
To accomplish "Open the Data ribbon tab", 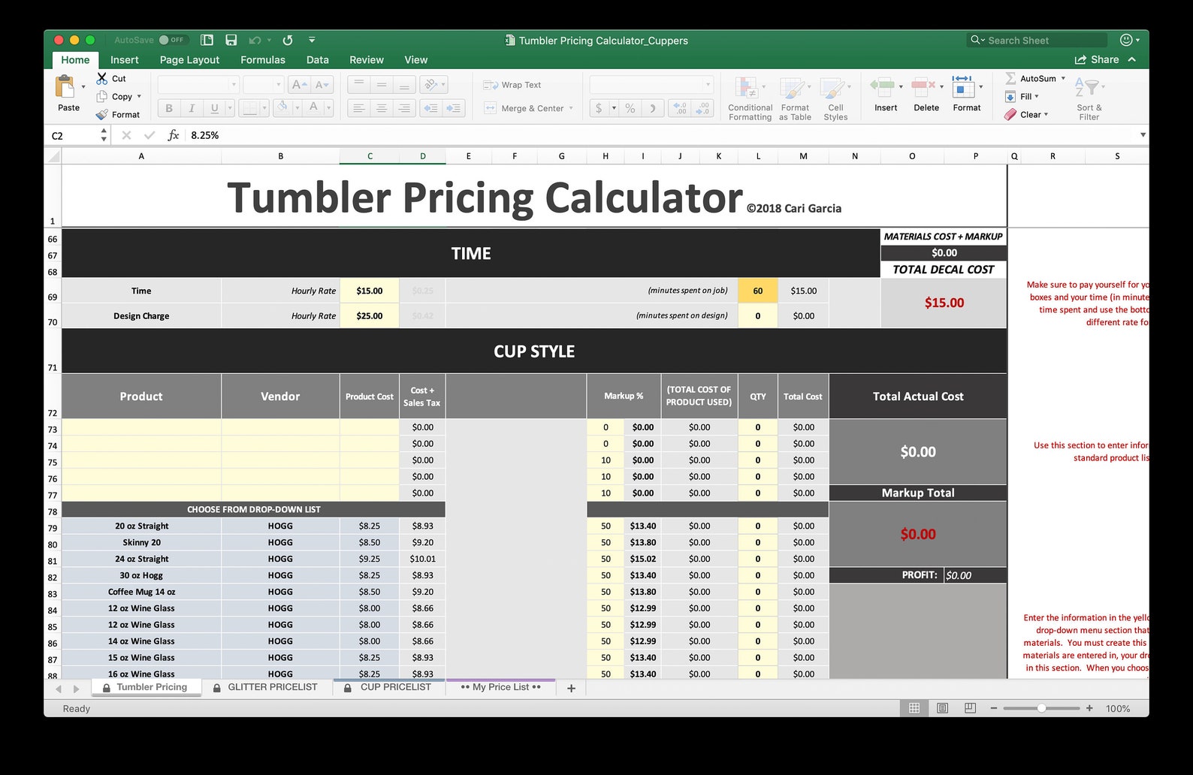I will pos(318,59).
